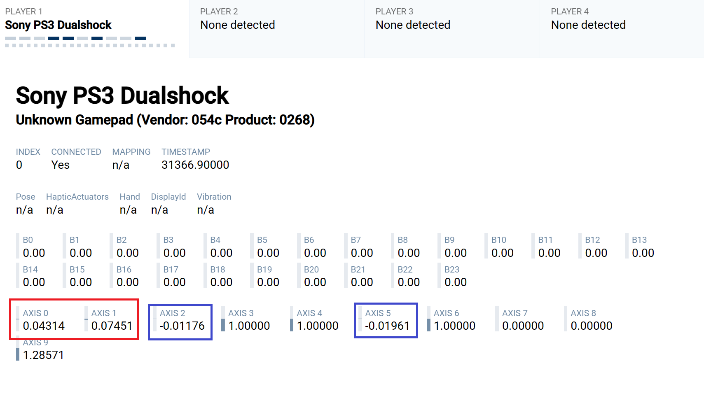Screen dimensions: 704x396
Task: Select the AXIS 1 value 0.07451
Action: (x=112, y=326)
